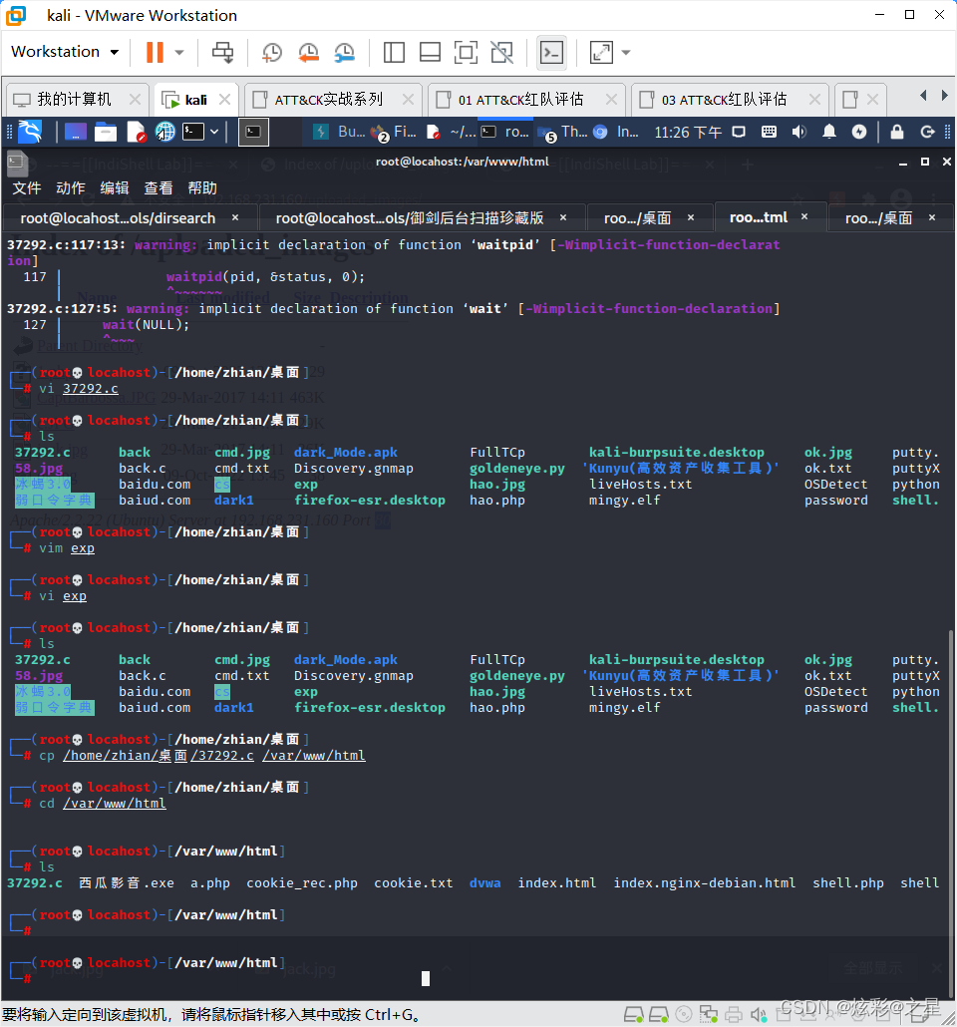This screenshot has height=1027, width=957.
Task: Click the stretch guest display icon
Action: 601,53
